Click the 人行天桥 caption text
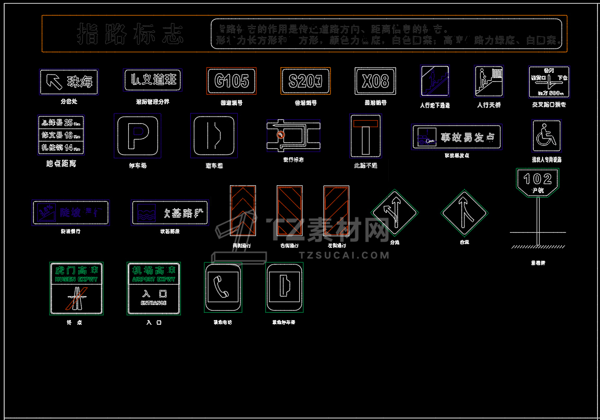This screenshot has height=420, width=600. tap(488, 105)
